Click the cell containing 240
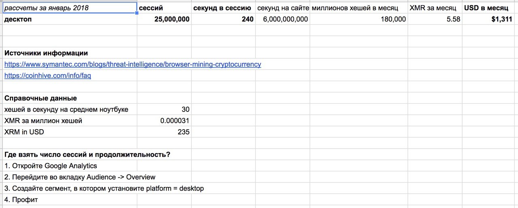Viewport: 518px width, 208px height. [223, 19]
